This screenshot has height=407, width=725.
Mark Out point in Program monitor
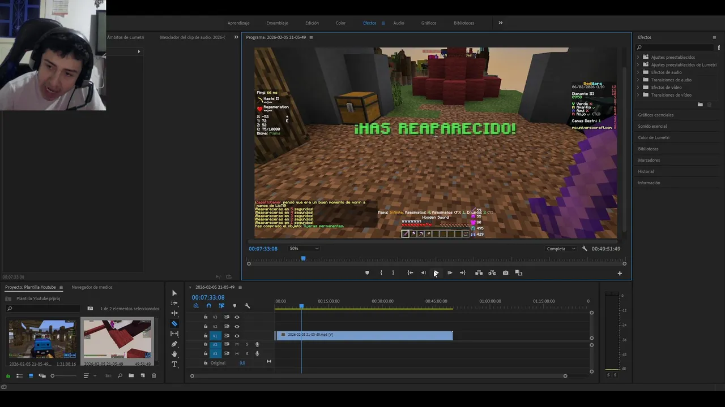[393, 273]
